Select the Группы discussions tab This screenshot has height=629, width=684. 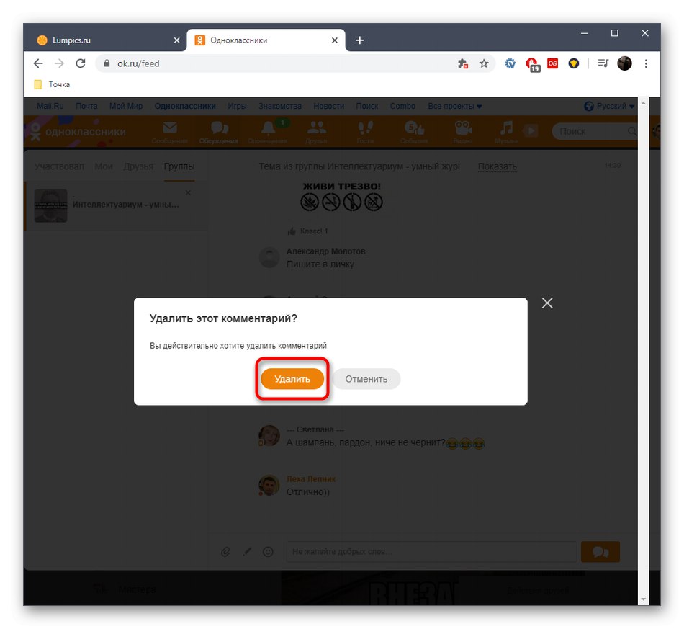(x=179, y=166)
